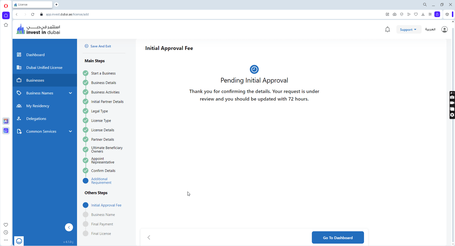
Task: Open Opera sidebar heart pinboards icon
Action: click(6, 225)
